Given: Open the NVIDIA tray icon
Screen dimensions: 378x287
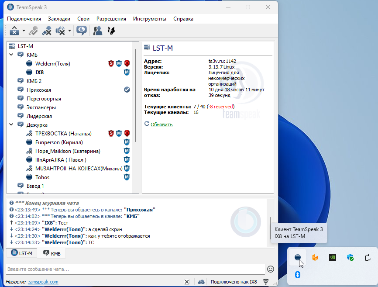Looking at the screenshot, I should point(333,257).
